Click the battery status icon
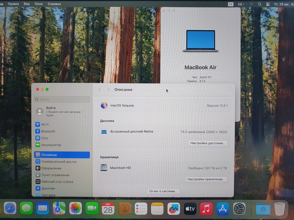Screen dimensions: 294x220 [x=241, y=4]
